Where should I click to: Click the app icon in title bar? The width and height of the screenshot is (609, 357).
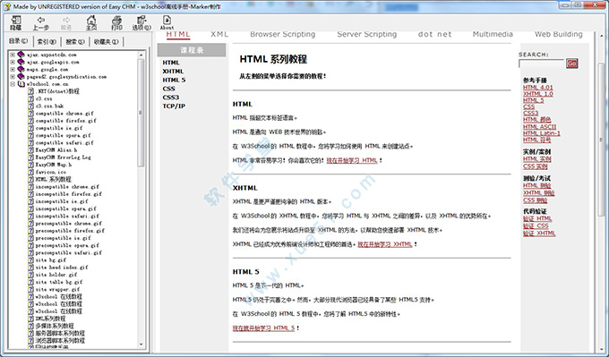[6, 6]
